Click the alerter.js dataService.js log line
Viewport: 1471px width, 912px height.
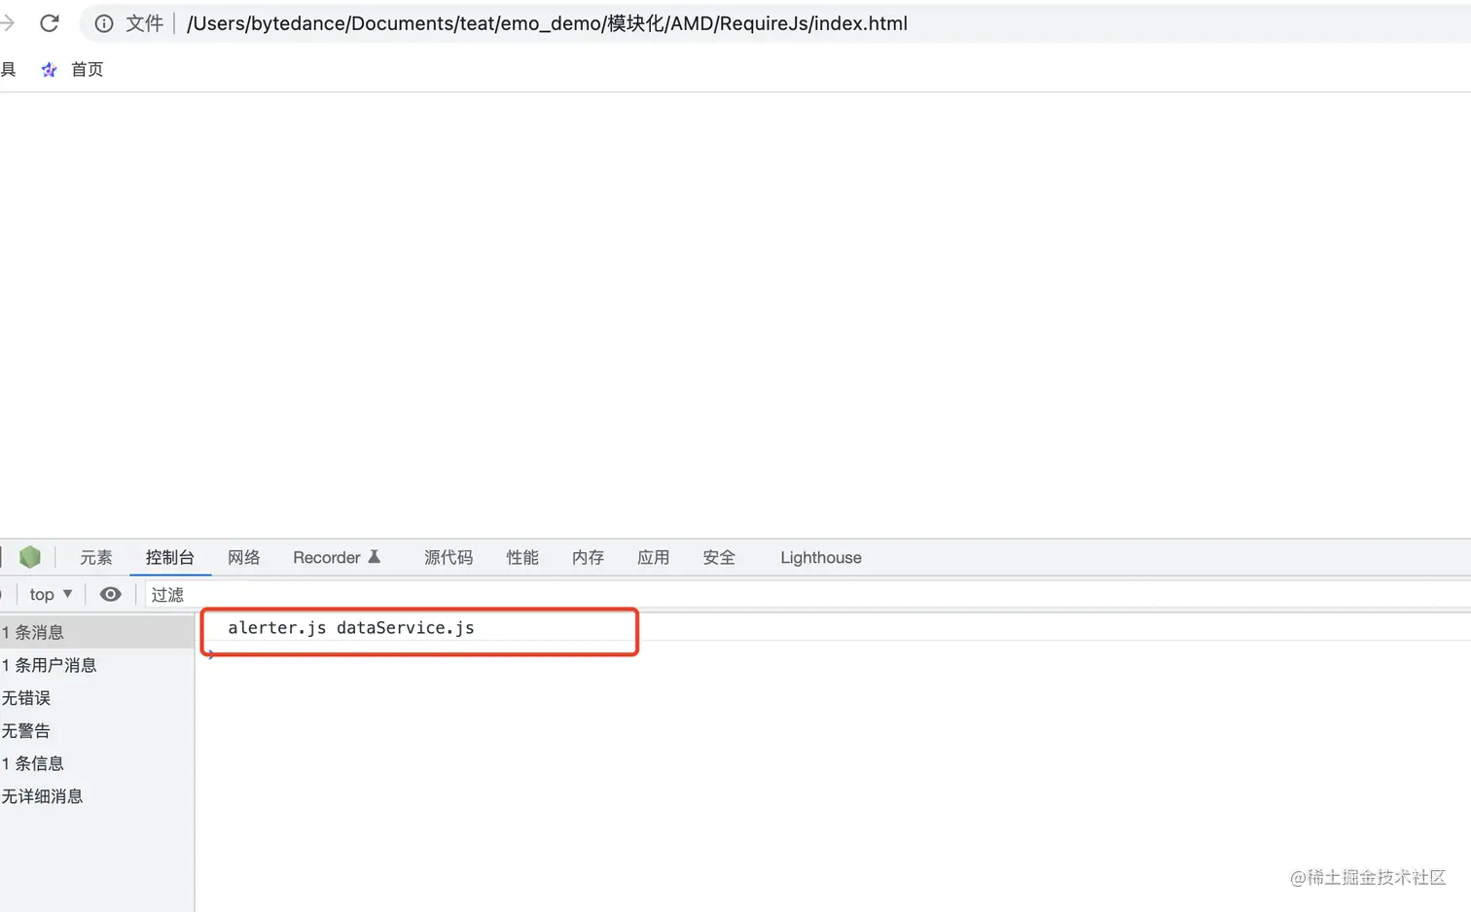click(351, 628)
